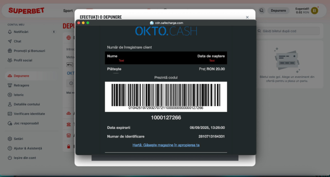Click the payment code 1000127266
This screenshot has height=177, width=330.
166,118
